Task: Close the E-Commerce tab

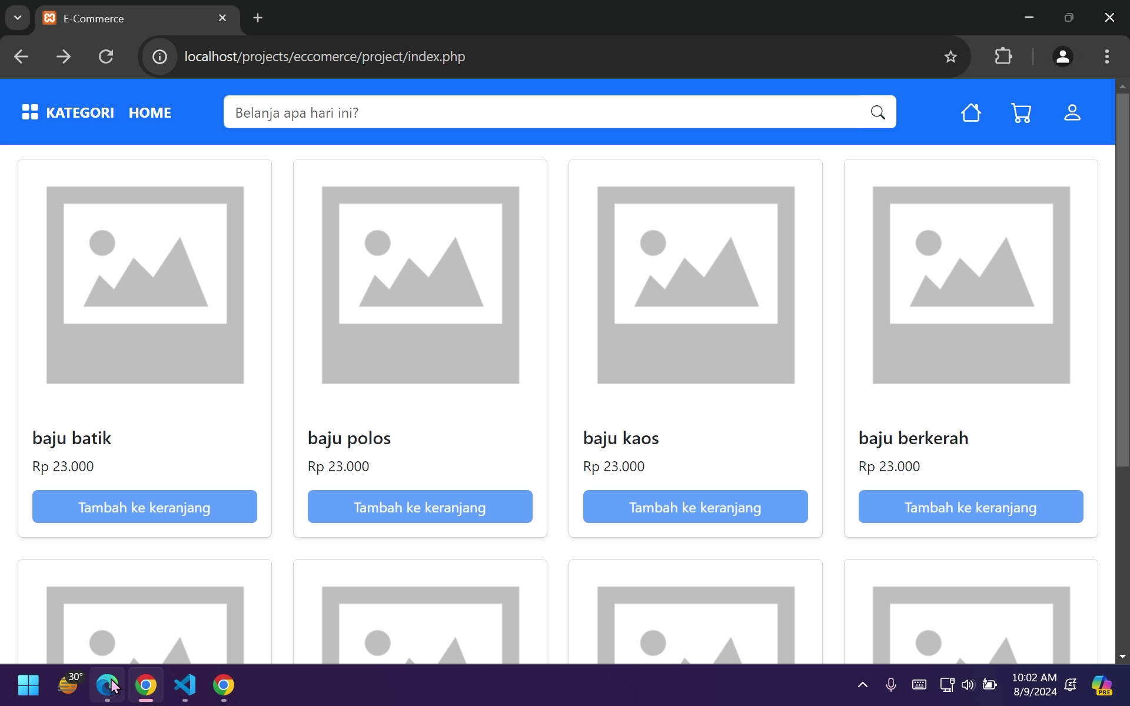Action: (222, 18)
